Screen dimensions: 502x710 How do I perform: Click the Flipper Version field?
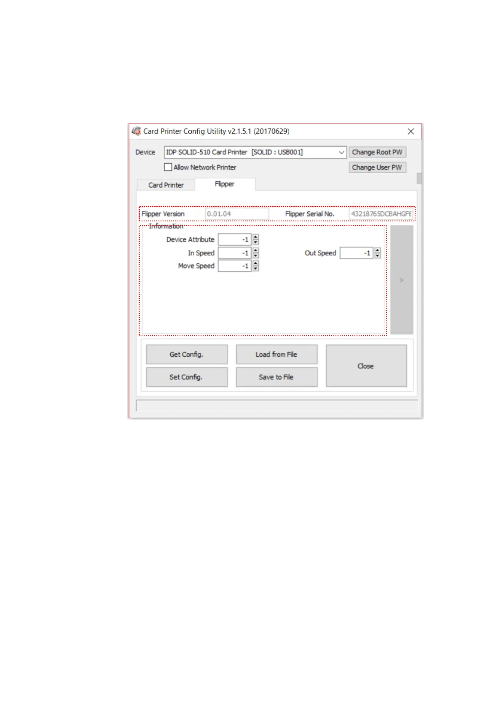coord(237,214)
